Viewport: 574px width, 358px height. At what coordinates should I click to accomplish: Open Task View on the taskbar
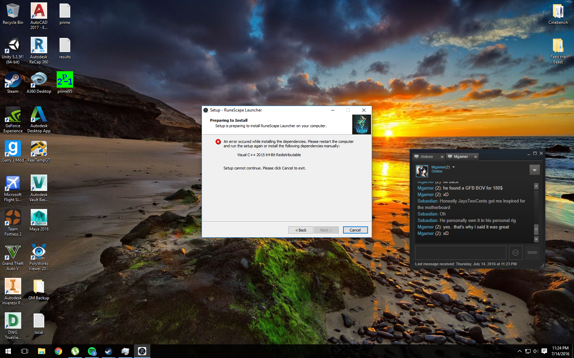click(x=25, y=351)
